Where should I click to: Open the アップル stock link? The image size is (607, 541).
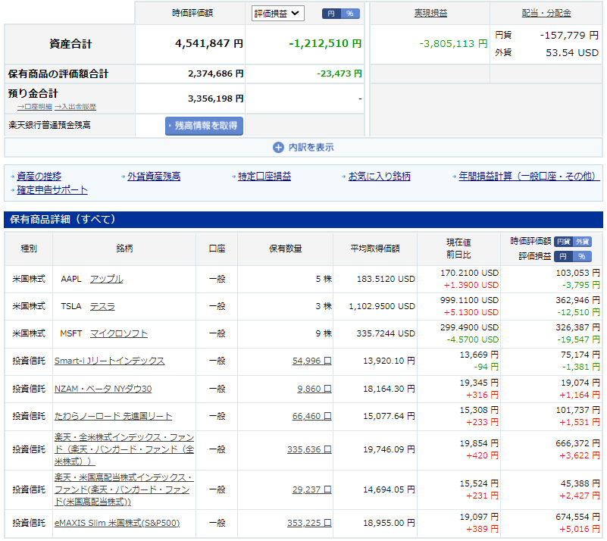(x=106, y=280)
